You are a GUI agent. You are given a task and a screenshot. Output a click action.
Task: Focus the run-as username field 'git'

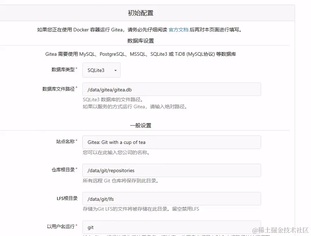pyautogui.click(x=171, y=227)
